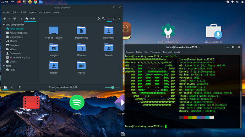Open the Arquivo menu in file manager
The height and width of the screenshot is (137, 245).
point(6,12)
